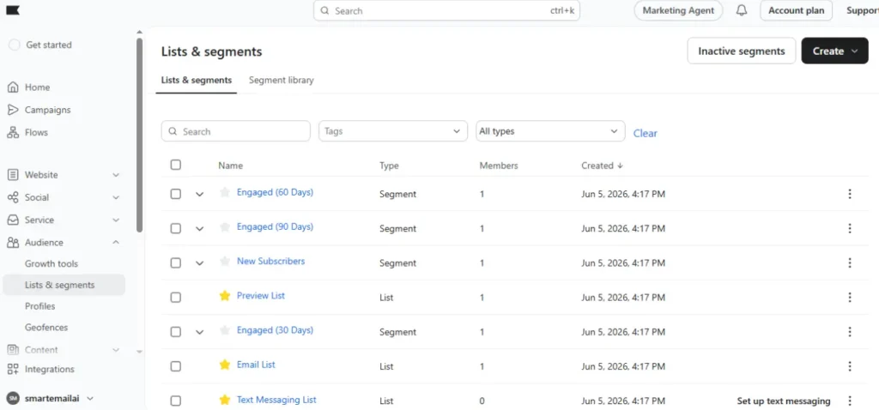Click the Service inbox icon
879x410 pixels.
point(13,220)
